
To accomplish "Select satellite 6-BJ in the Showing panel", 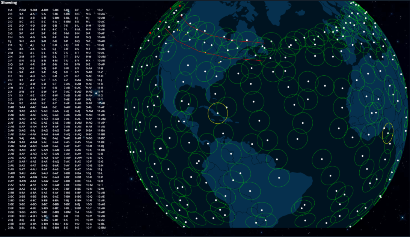I will [x=67, y=10].
